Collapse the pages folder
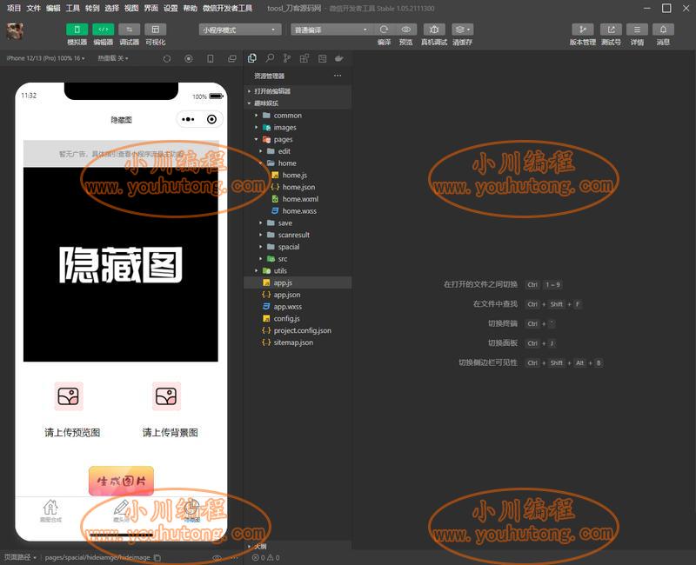696x565 pixels. point(298,139)
